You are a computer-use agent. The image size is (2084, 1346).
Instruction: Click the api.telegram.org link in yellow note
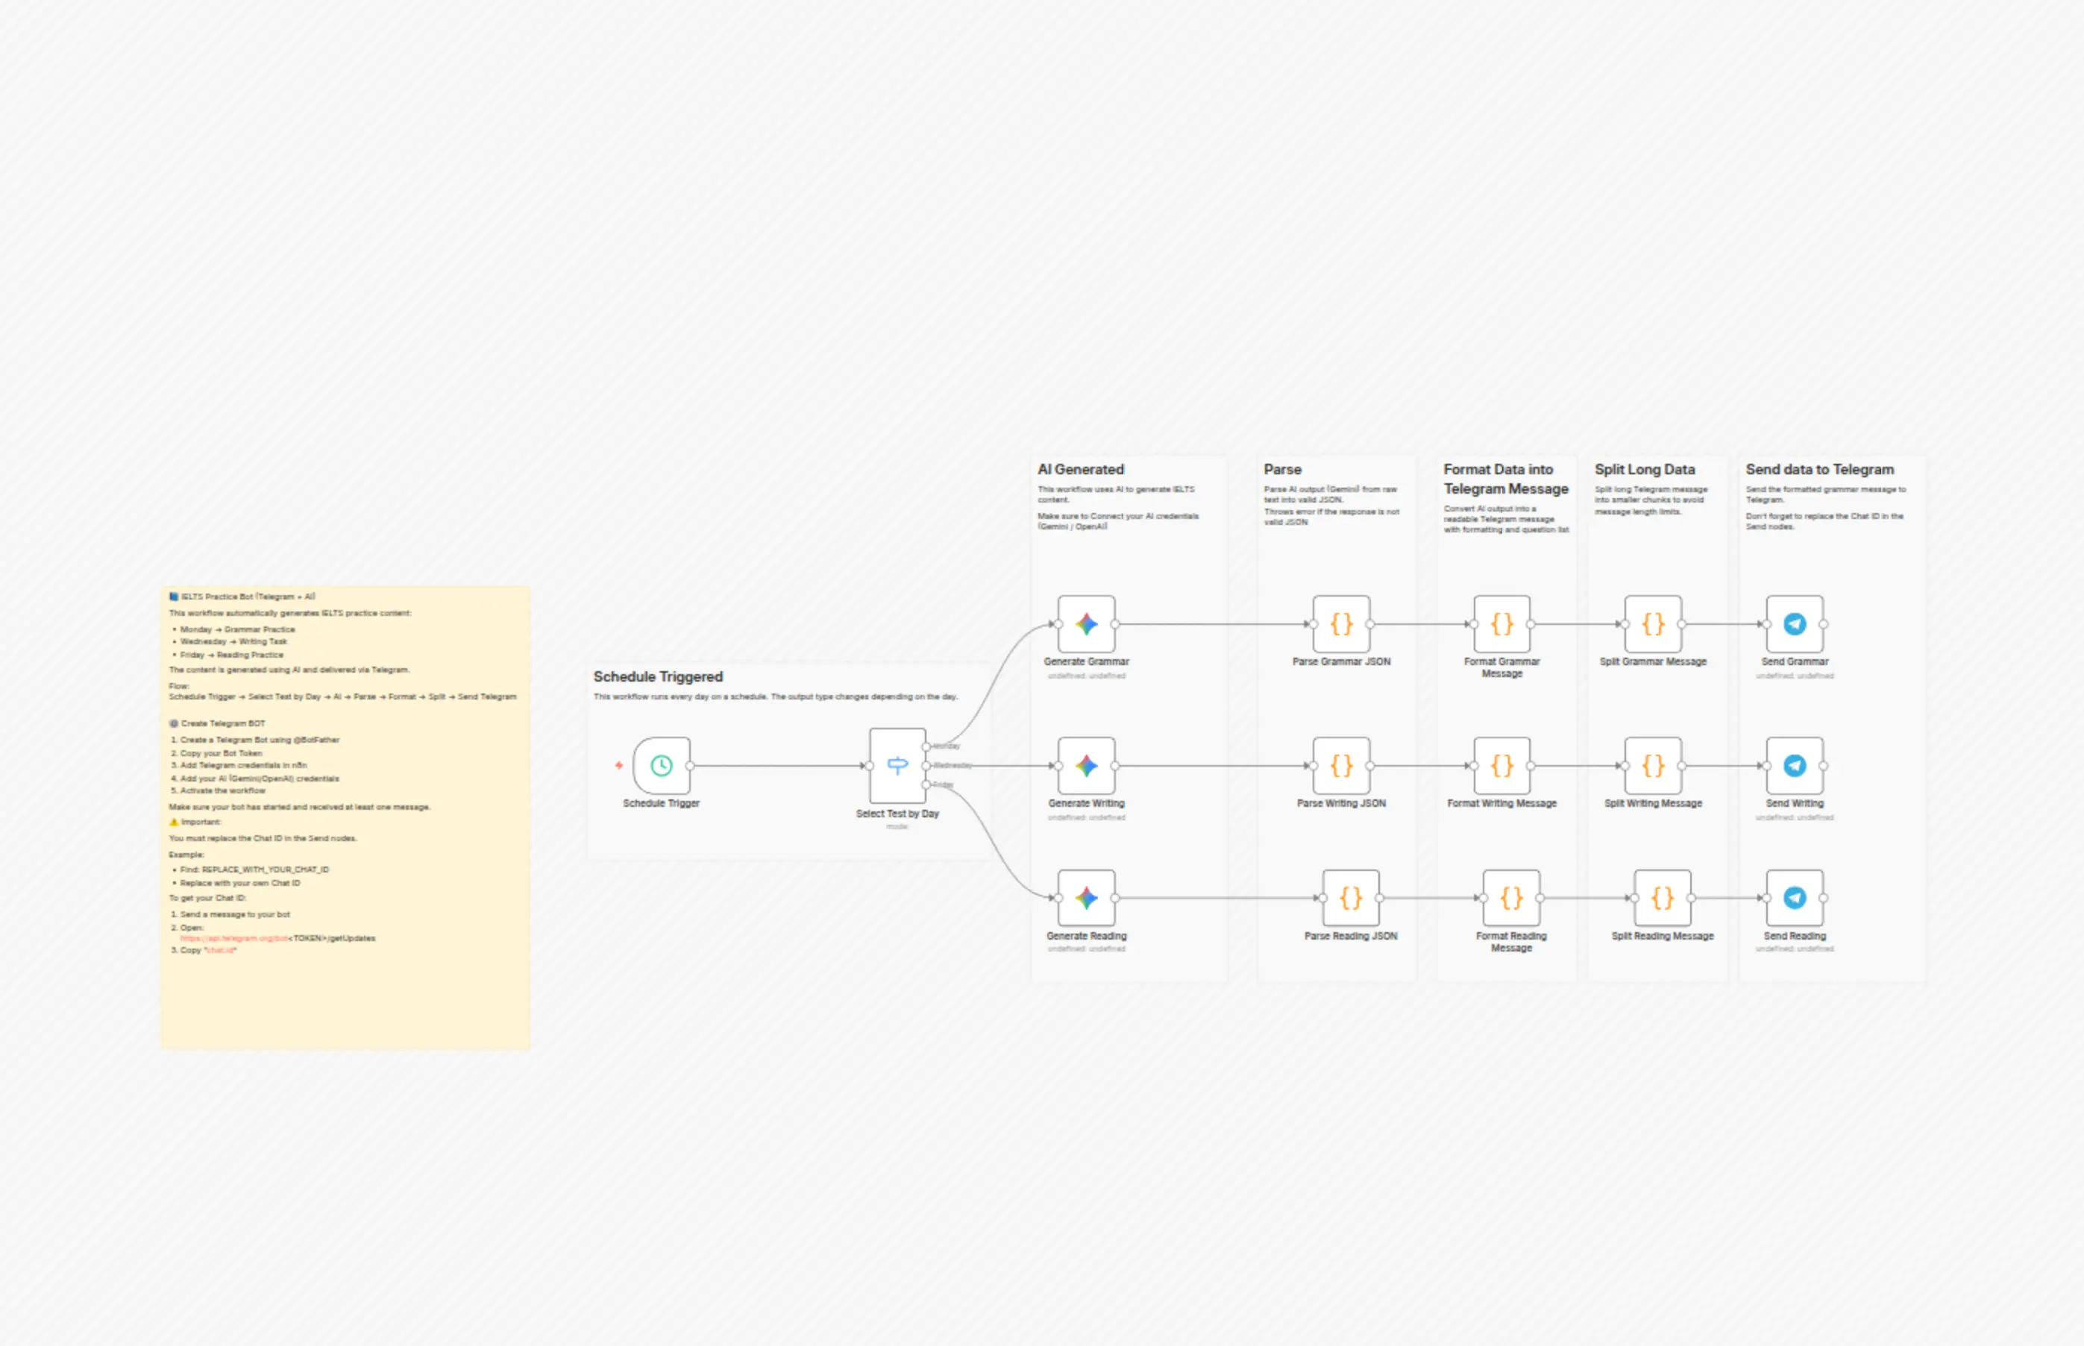[234, 938]
